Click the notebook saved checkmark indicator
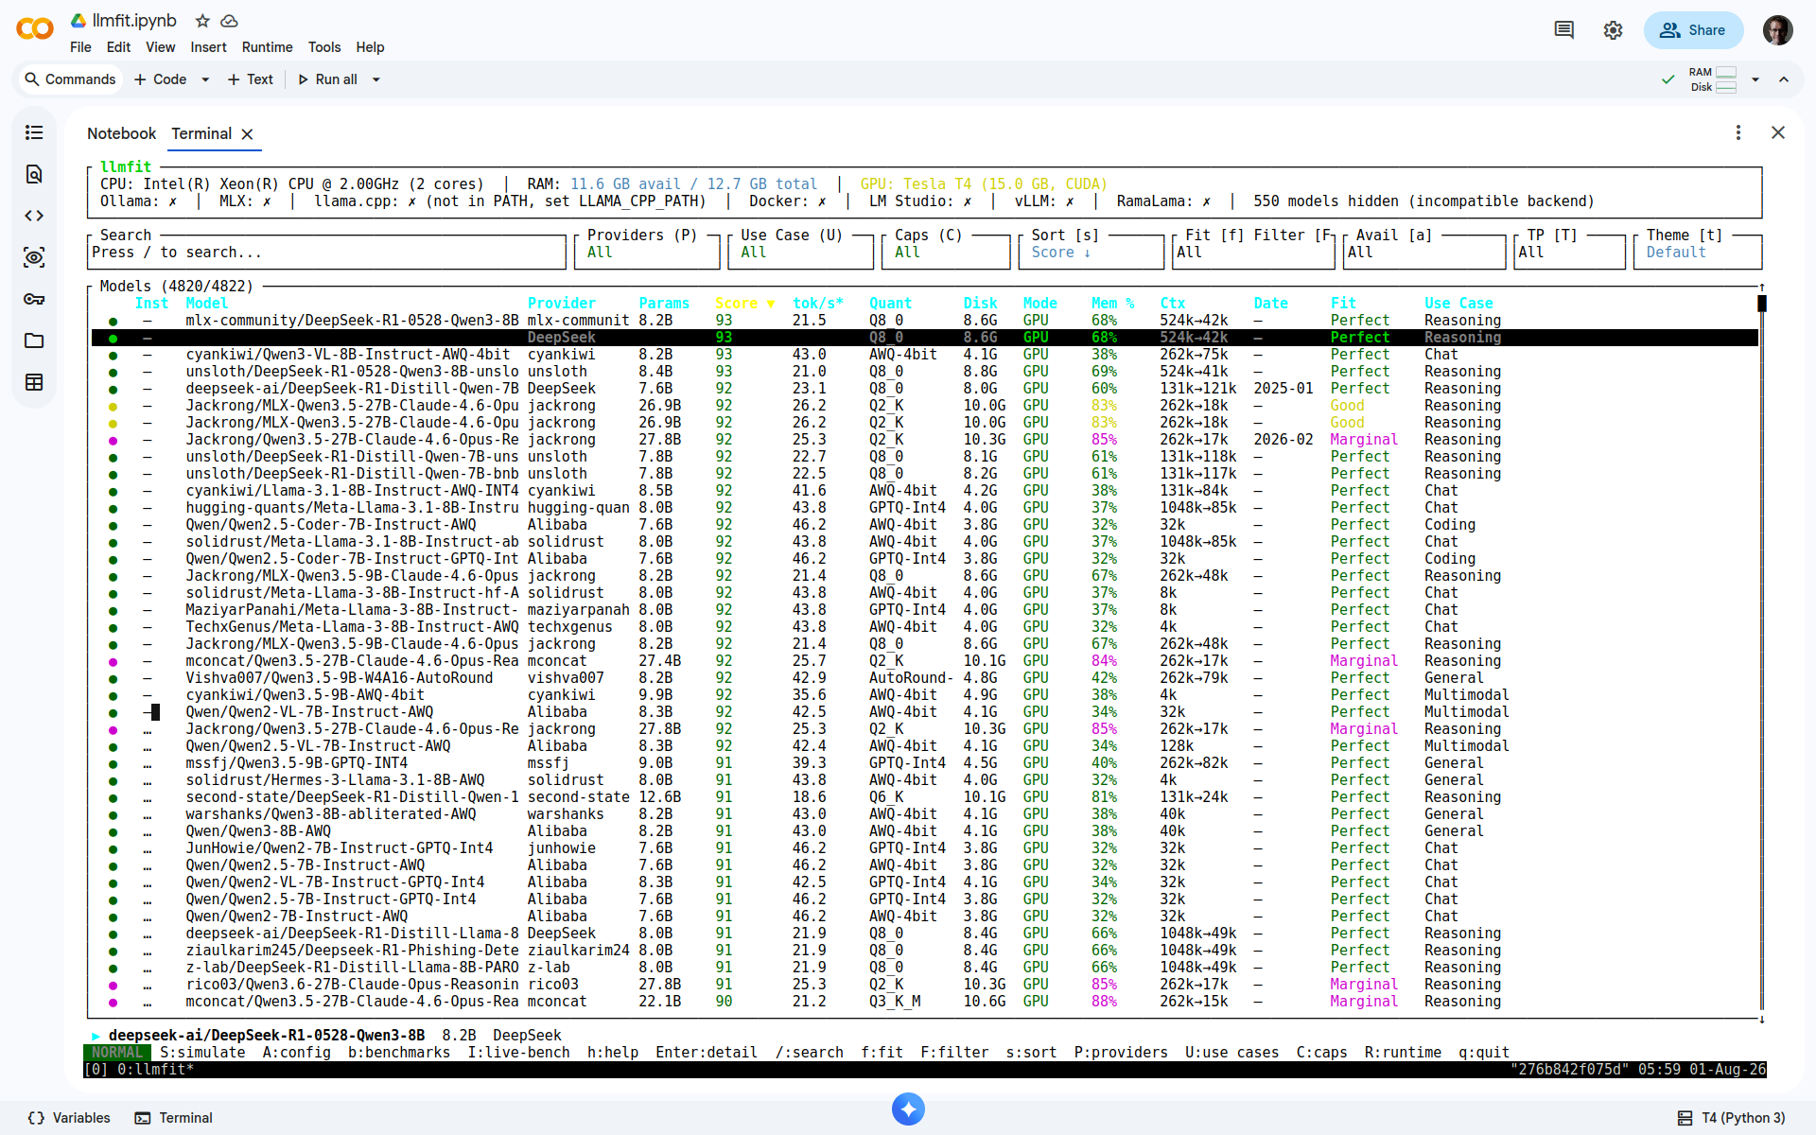The width and height of the screenshot is (1816, 1135). point(1668,79)
